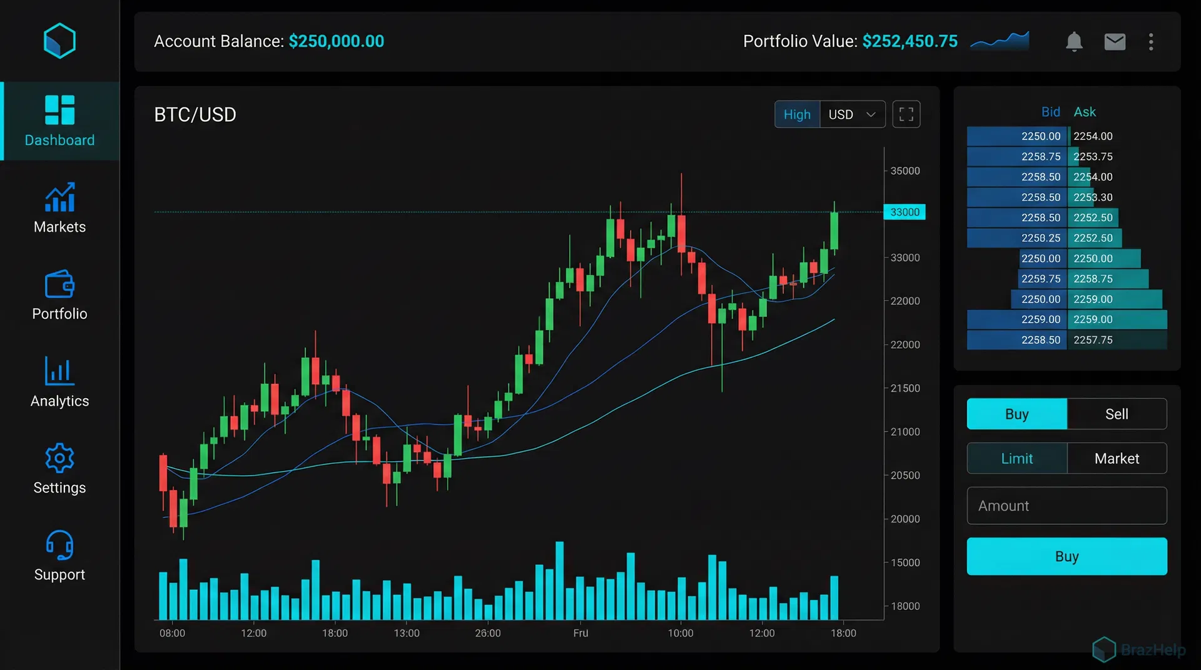Screen dimensions: 1201x670
Task: Open notifications with the bell icon
Action: pos(1075,41)
